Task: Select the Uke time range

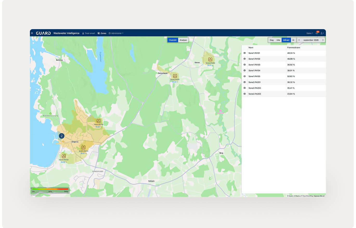Action: tap(278, 40)
